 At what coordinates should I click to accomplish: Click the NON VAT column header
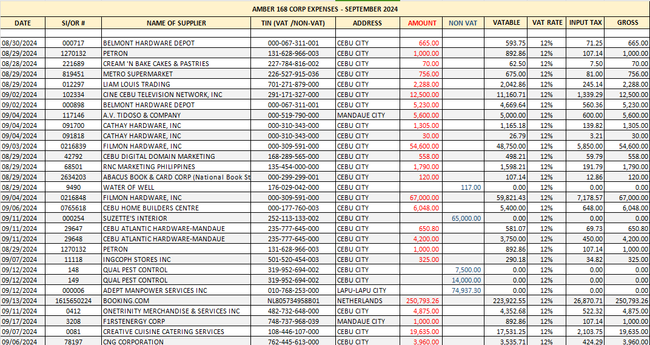463,23
